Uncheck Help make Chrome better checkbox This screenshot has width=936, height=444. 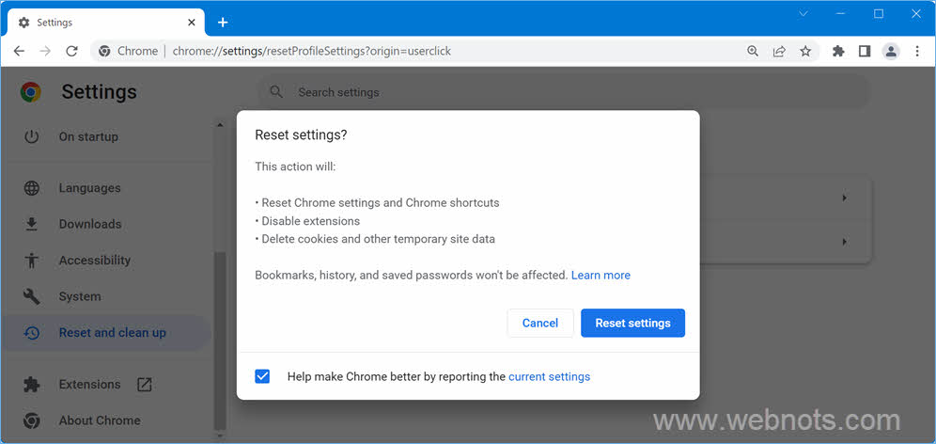pyautogui.click(x=262, y=376)
